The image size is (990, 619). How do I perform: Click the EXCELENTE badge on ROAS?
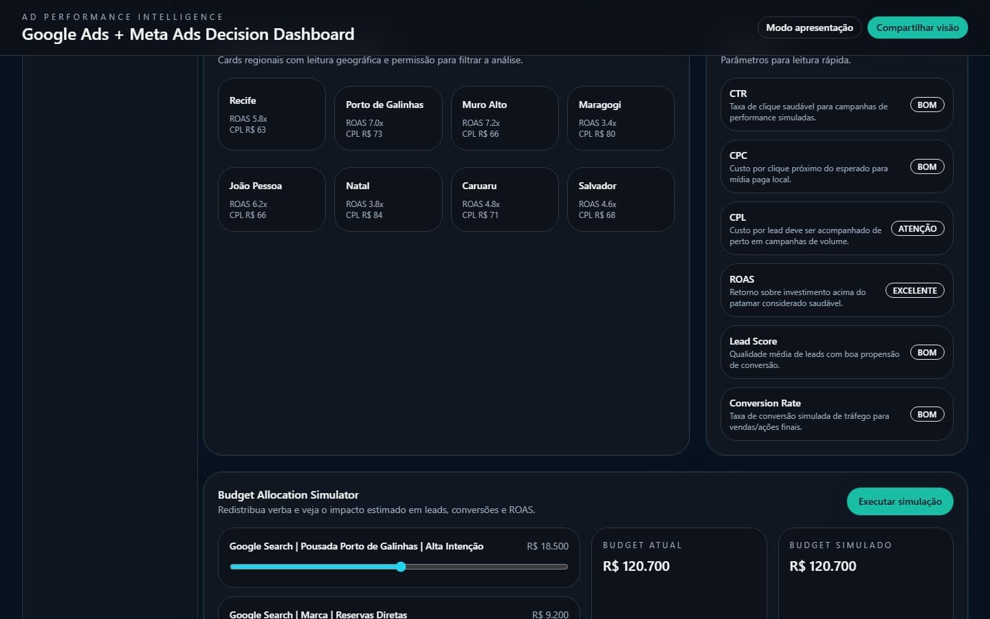pyautogui.click(x=914, y=291)
